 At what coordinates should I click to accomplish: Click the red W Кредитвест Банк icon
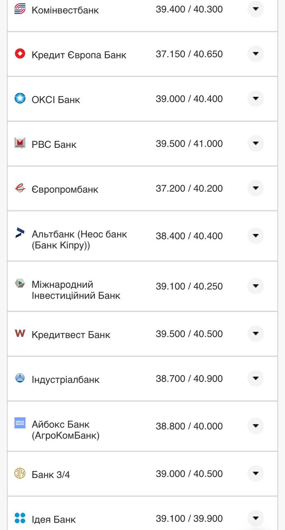pyautogui.click(x=19, y=334)
